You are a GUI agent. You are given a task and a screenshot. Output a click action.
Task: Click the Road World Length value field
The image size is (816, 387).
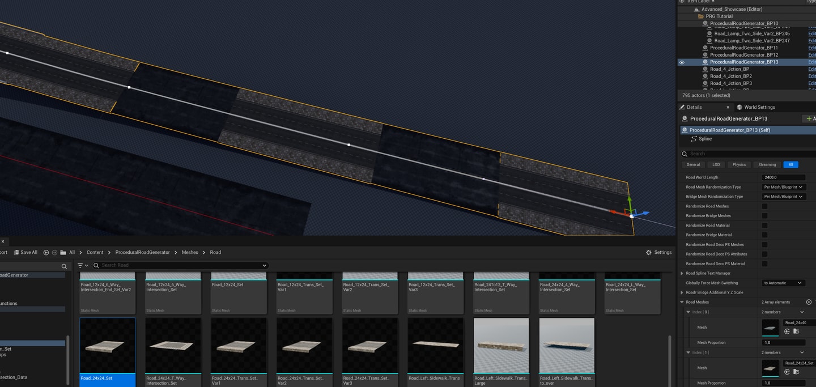[x=784, y=177]
